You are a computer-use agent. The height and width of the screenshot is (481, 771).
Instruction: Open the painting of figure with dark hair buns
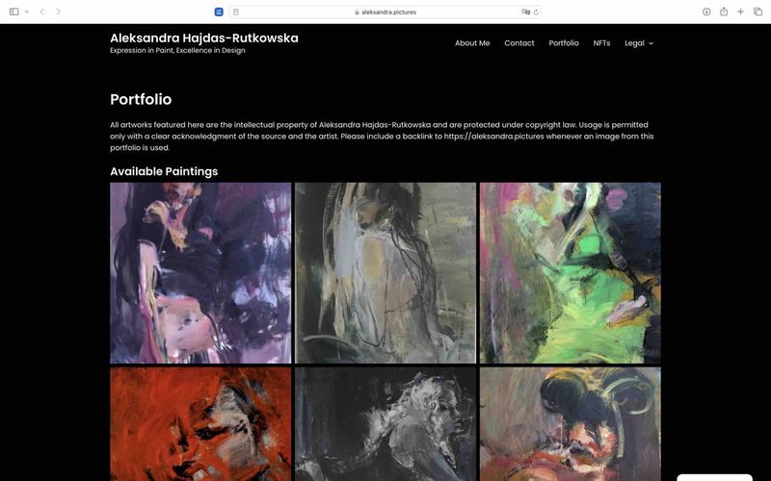point(571,424)
